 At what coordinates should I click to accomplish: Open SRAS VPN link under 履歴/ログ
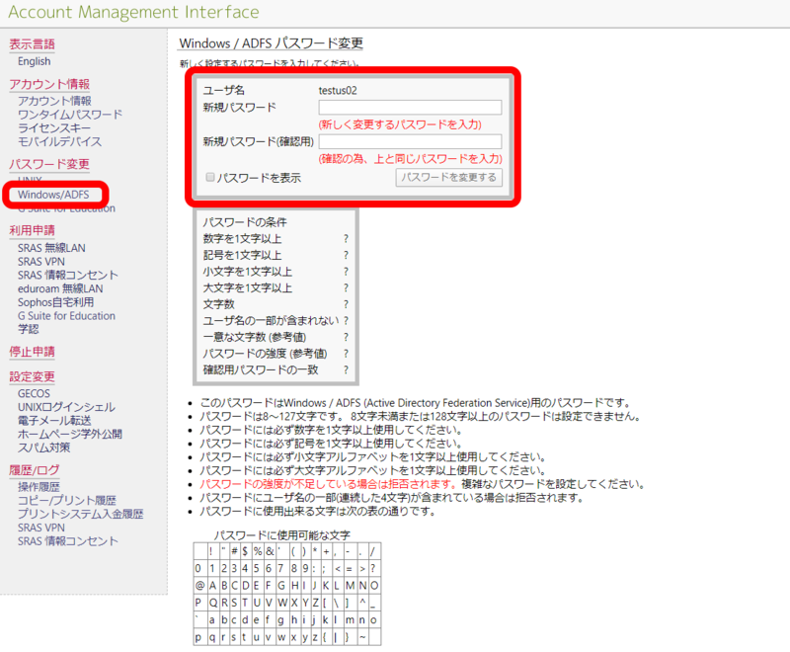click(x=41, y=528)
